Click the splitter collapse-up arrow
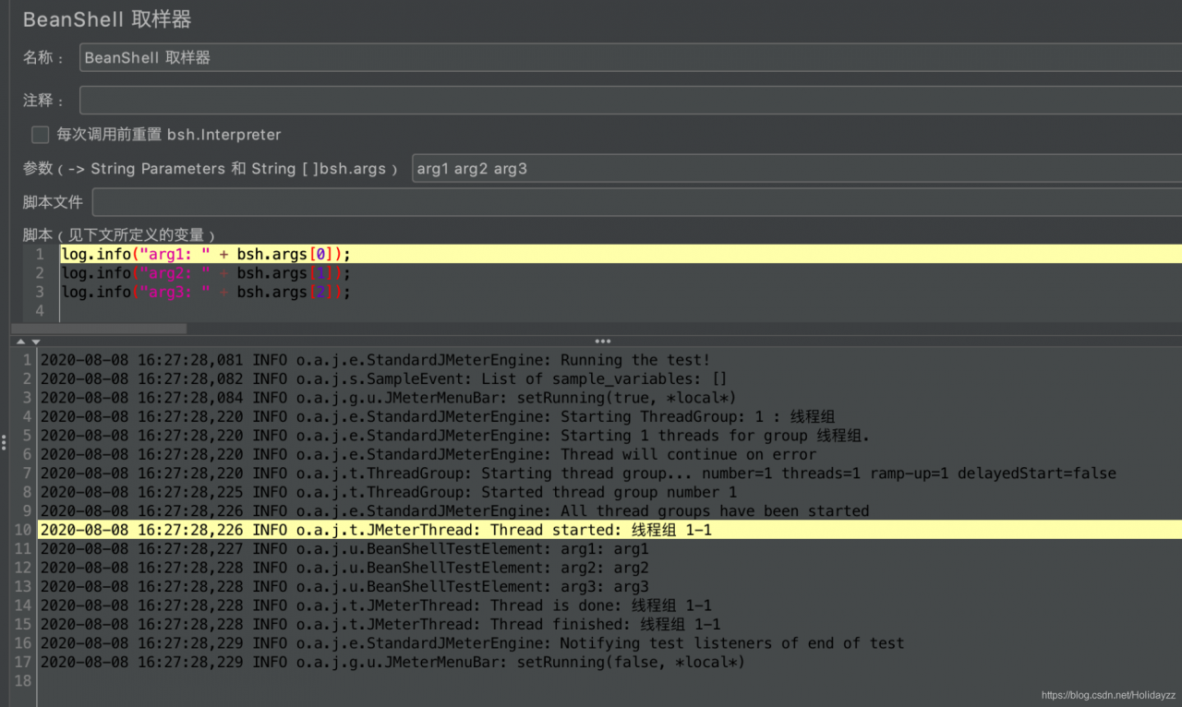Screen dimensions: 1182x707 click(x=21, y=342)
